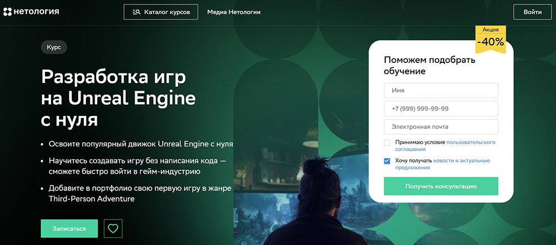Viewport: 556px width, 245px height.
Task: Click the Записаться button
Action: tap(69, 228)
